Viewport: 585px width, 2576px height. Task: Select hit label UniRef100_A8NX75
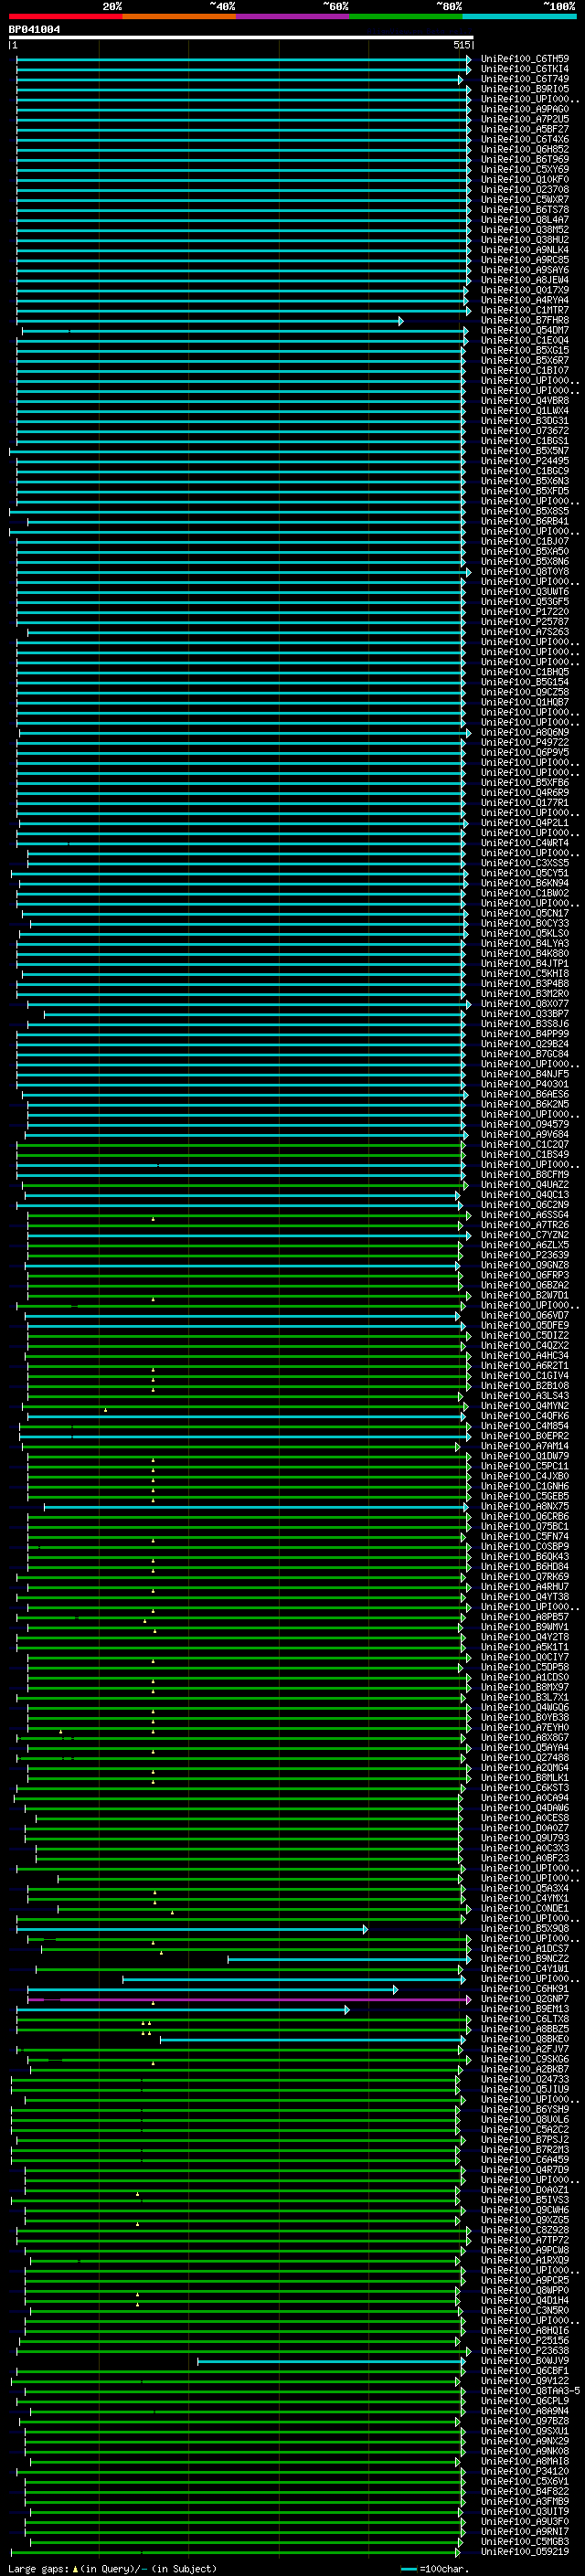pyautogui.click(x=525, y=1506)
